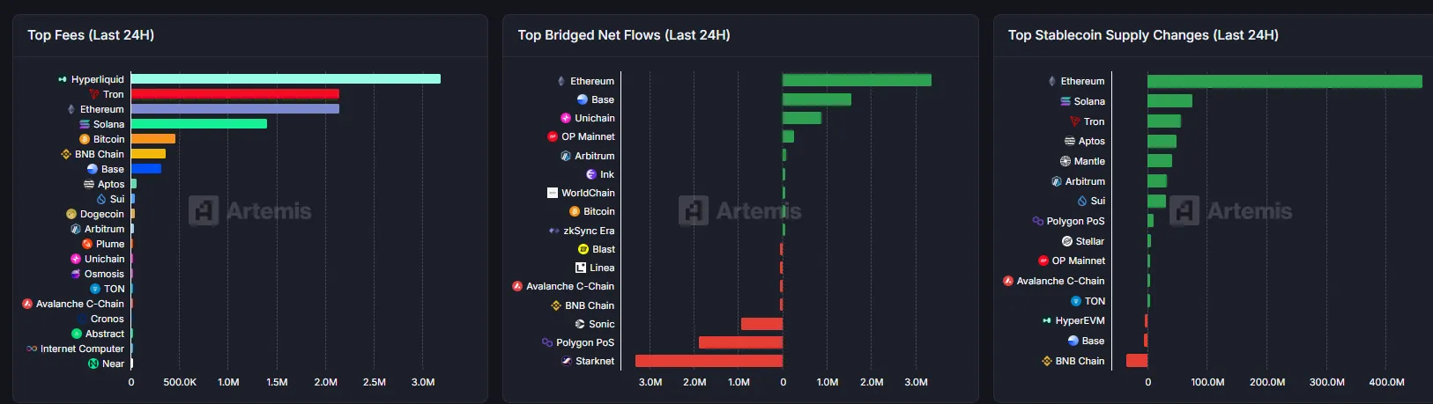Click the Dogecoin icon in Top Fees

pos(71,214)
